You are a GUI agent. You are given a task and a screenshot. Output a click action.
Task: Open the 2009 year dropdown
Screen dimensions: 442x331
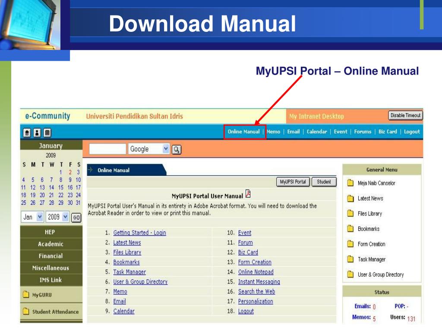57,217
